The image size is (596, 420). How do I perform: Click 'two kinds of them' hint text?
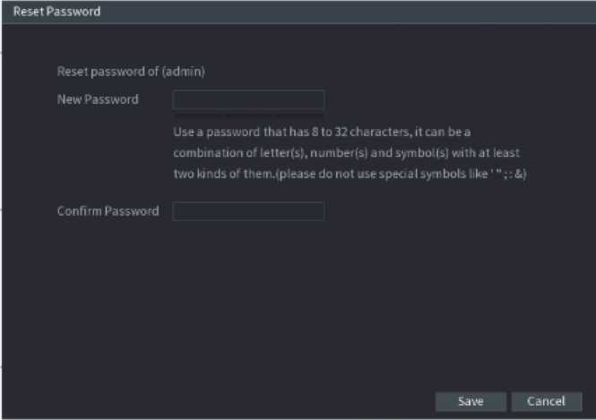(x=224, y=174)
